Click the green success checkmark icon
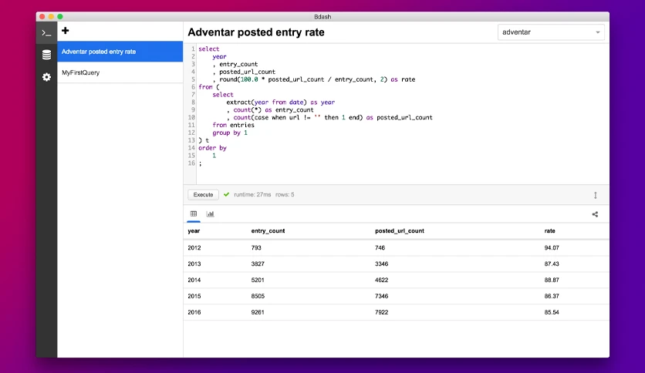 coord(226,194)
